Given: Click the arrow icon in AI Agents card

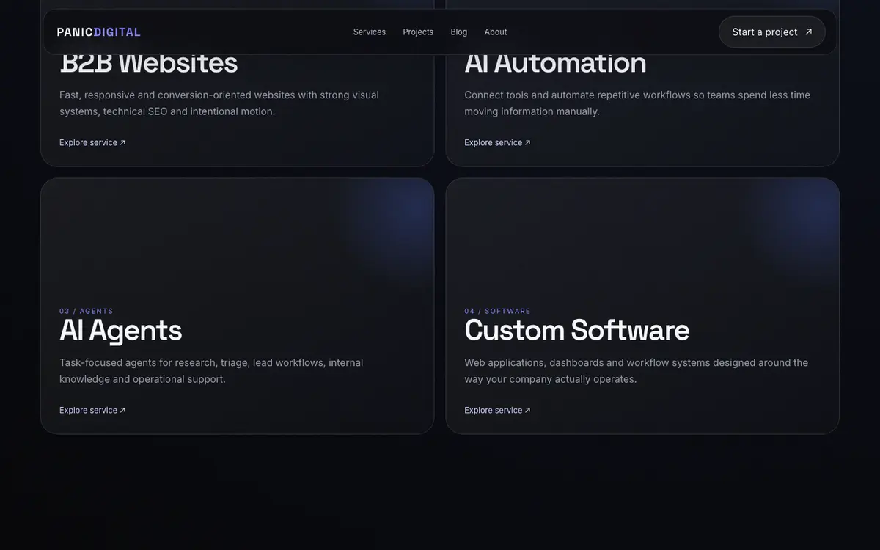Looking at the screenshot, I should (x=122, y=411).
